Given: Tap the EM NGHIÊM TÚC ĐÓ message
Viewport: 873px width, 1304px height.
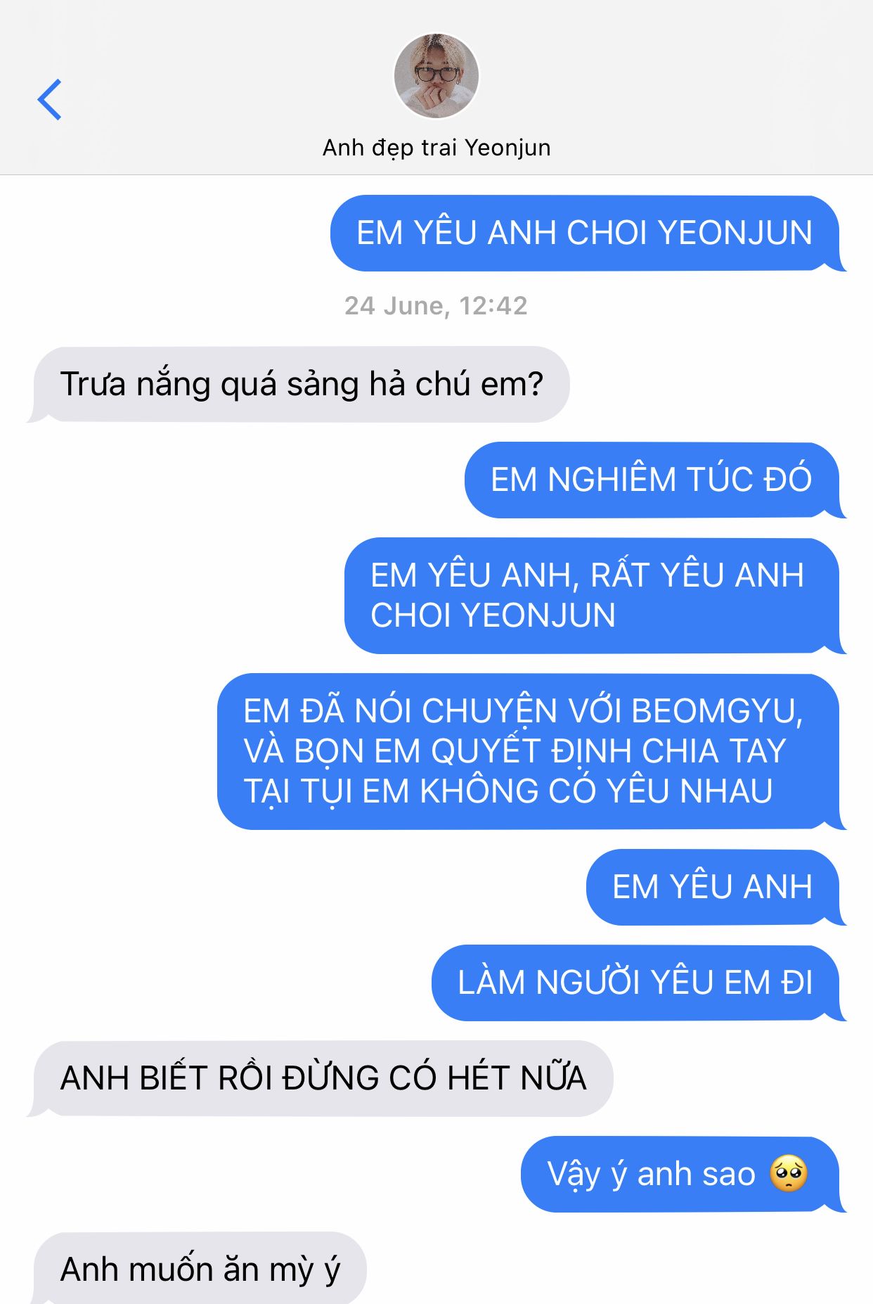Looking at the screenshot, I should 654,480.
